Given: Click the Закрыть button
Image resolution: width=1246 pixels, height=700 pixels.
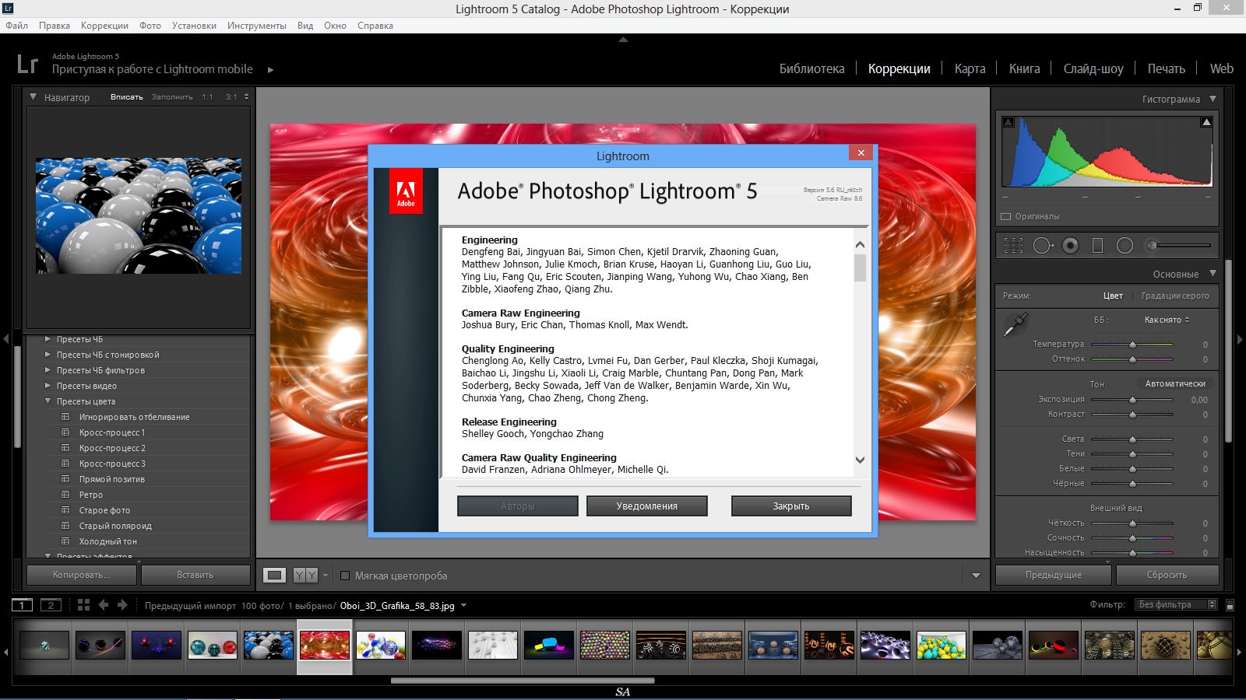Looking at the screenshot, I should tap(791, 506).
